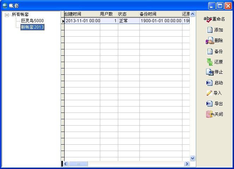Open the 导入 (Import) pencil icon button
The width and height of the screenshot is (234, 169).
pyautogui.click(x=210, y=93)
